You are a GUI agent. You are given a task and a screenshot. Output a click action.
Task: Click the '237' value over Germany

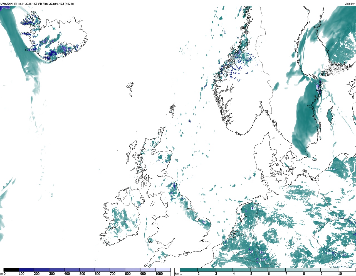(x=262, y=252)
